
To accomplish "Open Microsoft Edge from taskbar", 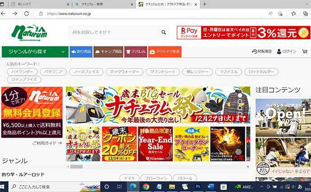I will [x=133, y=187].
